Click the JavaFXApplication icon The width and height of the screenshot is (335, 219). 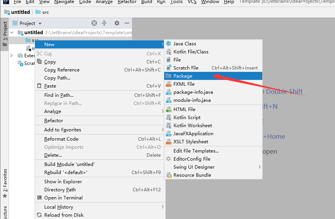coord(168,134)
